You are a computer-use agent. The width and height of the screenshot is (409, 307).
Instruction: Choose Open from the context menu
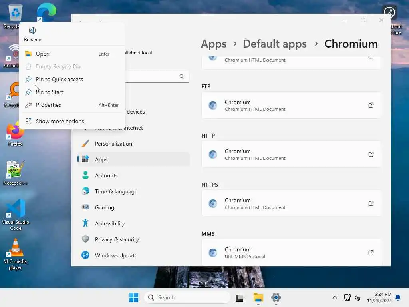coord(72,54)
